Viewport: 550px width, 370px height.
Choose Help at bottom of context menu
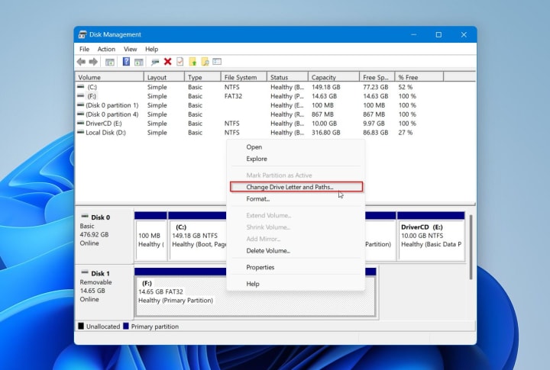click(296, 284)
